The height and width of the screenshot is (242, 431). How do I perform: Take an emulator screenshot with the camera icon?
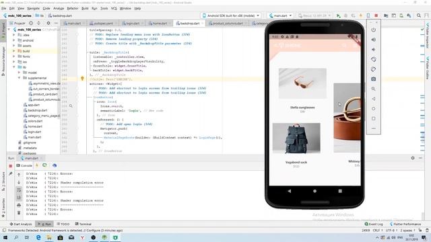pos(373,79)
